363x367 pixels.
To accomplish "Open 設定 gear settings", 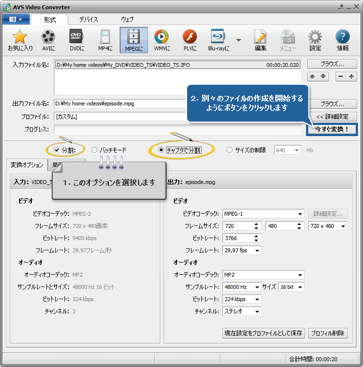I will [315, 40].
